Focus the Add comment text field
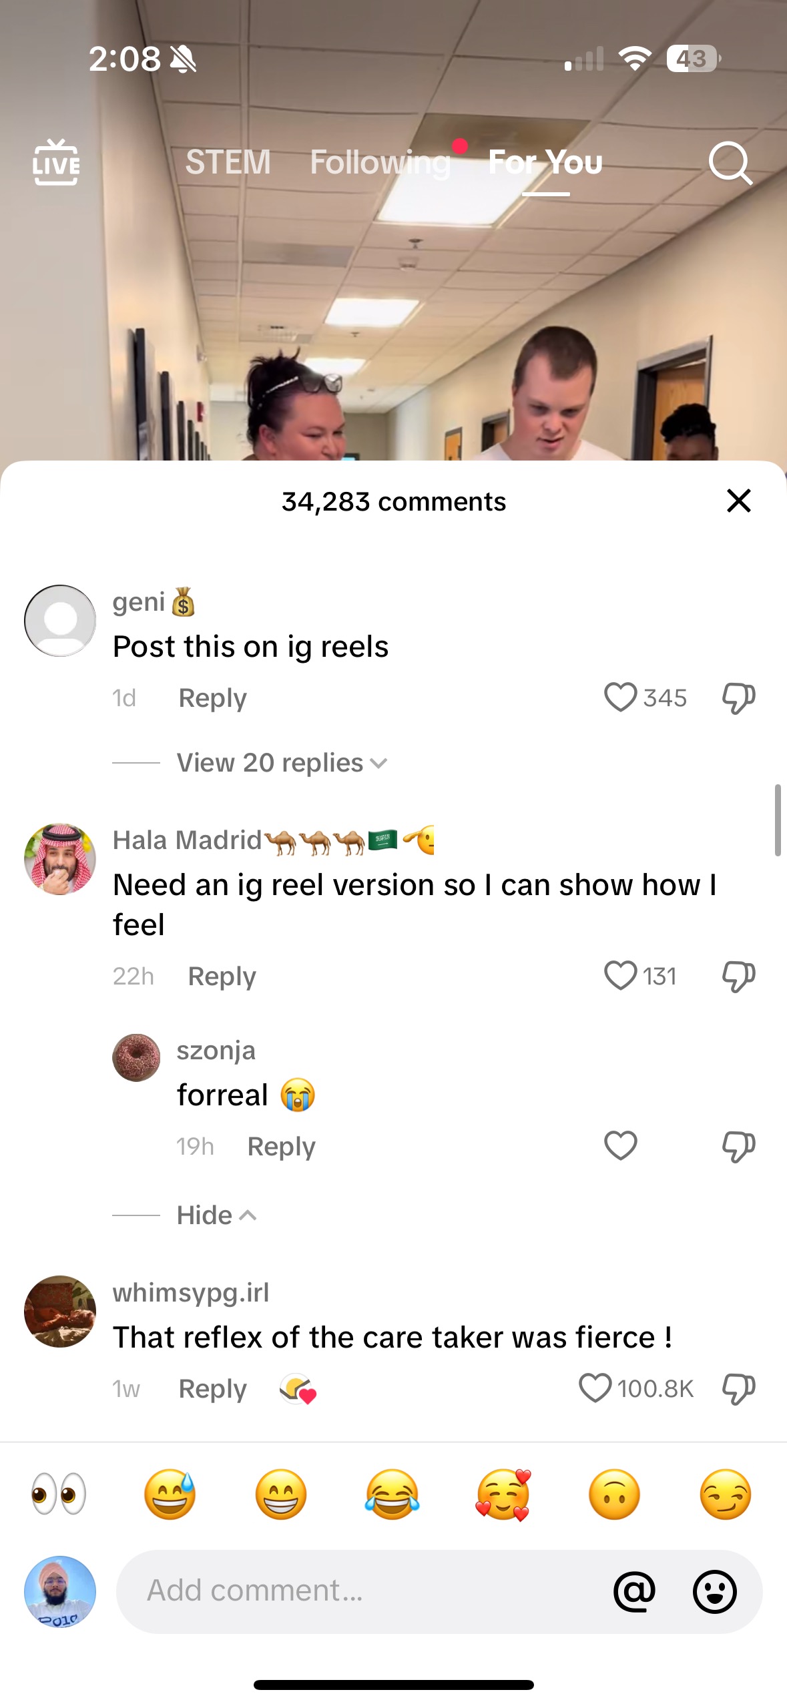The height and width of the screenshot is (1706, 787). click(360, 1591)
